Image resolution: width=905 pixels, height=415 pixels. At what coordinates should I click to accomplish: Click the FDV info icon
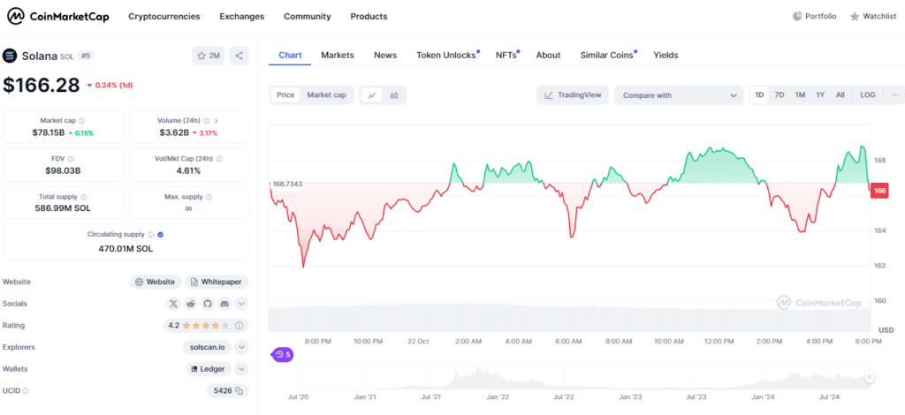click(x=71, y=159)
